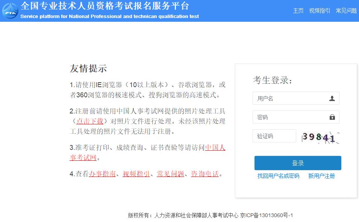Focus the 验证码 input field
359x222 pixels.
274,136
